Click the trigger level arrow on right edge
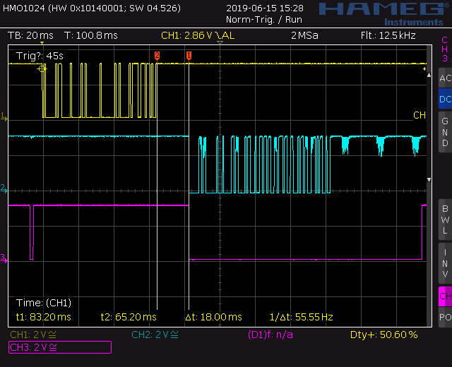The image size is (452, 367). click(426, 69)
